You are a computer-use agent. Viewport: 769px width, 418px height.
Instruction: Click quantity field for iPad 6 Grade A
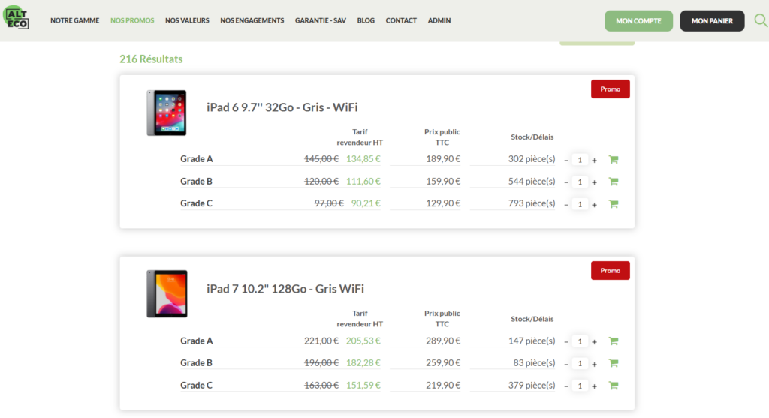click(580, 160)
